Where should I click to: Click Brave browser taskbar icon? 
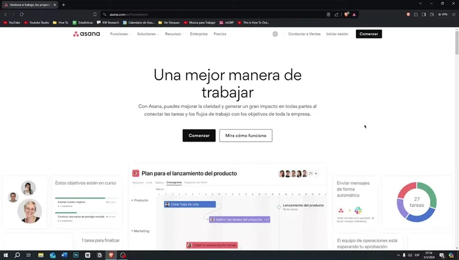point(111,255)
